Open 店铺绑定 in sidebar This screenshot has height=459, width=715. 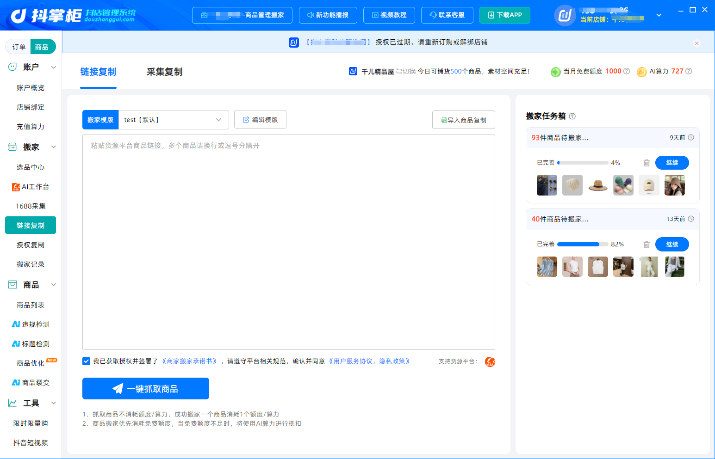(x=31, y=107)
